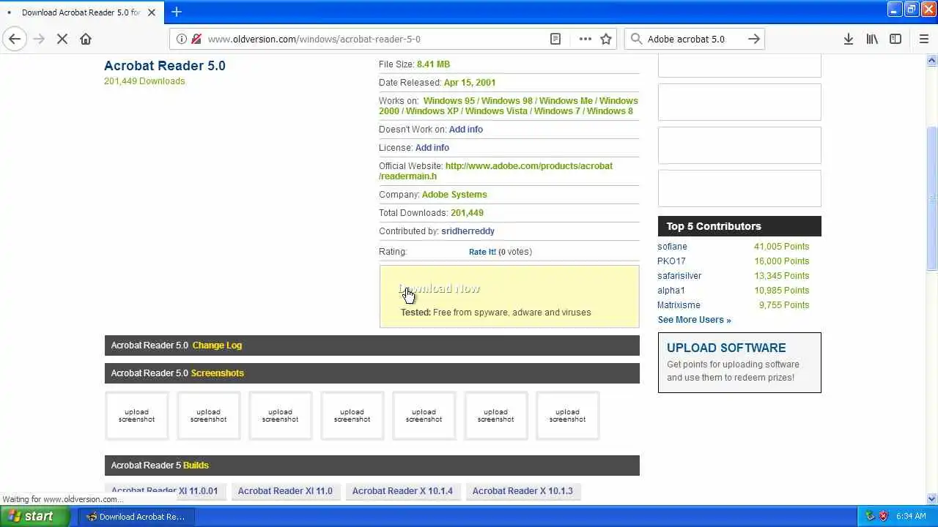Click the vertical scrollbar thumb

coord(932,198)
